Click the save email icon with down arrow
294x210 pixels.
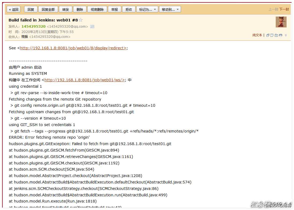coord(276,35)
